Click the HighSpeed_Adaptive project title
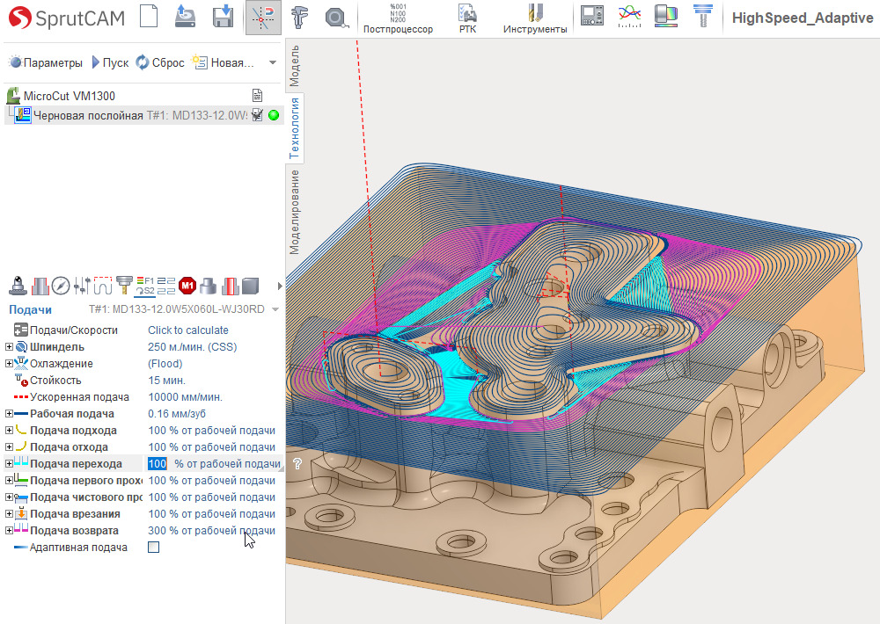Viewport: 880px width, 624px height. point(803,18)
